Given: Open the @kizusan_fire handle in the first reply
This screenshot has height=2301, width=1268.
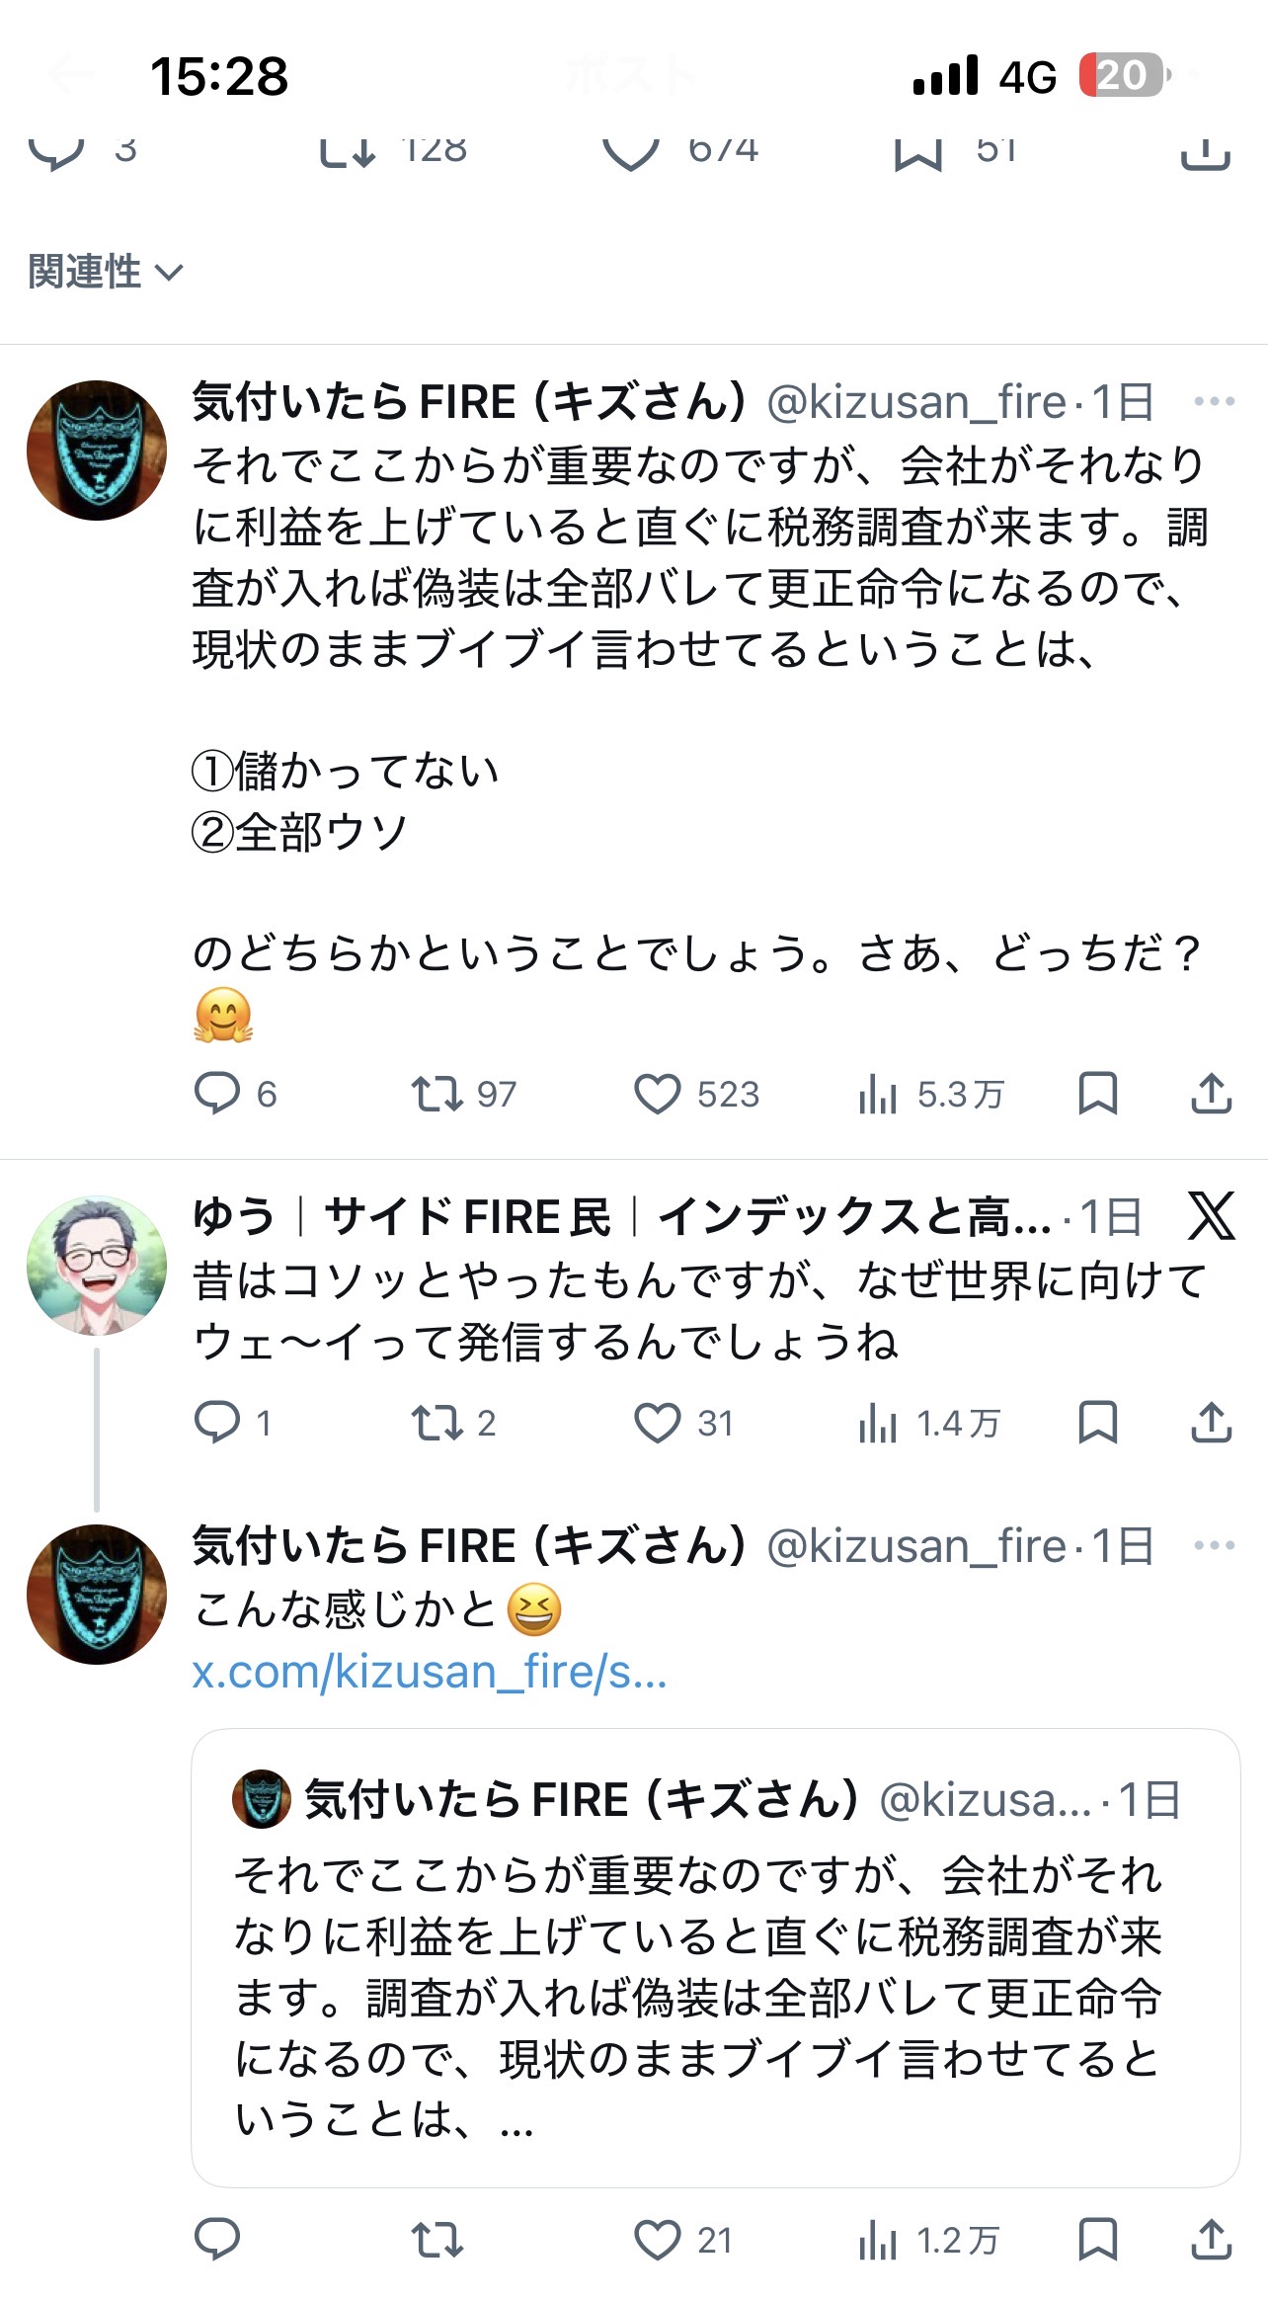Looking at the screenshot, I should 915,403.
